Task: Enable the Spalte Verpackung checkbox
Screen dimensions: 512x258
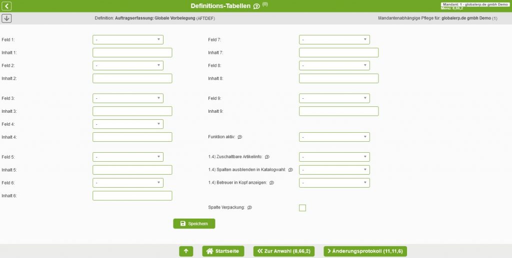Action: click(302, 208)
